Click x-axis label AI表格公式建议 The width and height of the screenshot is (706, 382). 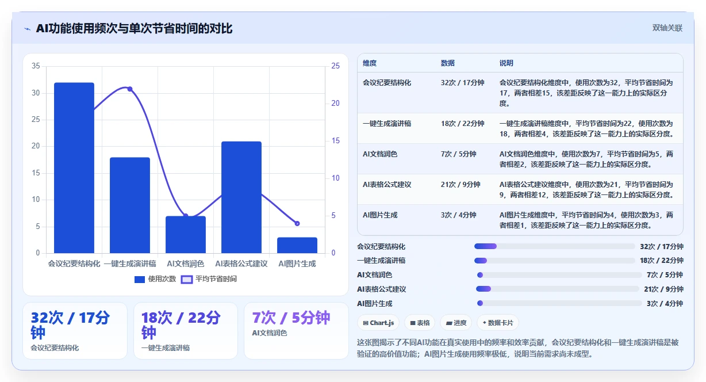(241, 263)
